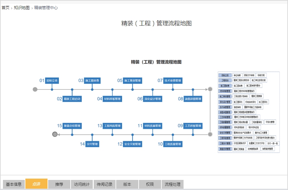Viewport: 288px width, 190px height.
Task: Open the 工艺样板管理 step 09 node
Action: coord(193,126)
